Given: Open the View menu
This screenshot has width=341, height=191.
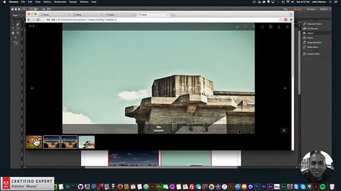Looking at the screenshot, I should 38,2.
